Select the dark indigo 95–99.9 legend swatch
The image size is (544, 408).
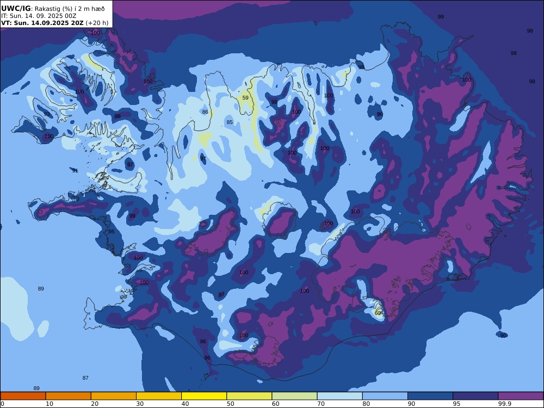click(x=475, y=396)
